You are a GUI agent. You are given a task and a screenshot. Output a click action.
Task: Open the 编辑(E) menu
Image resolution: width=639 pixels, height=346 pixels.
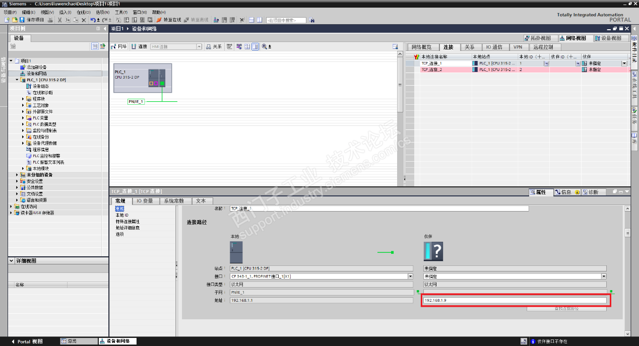point(29,12)
